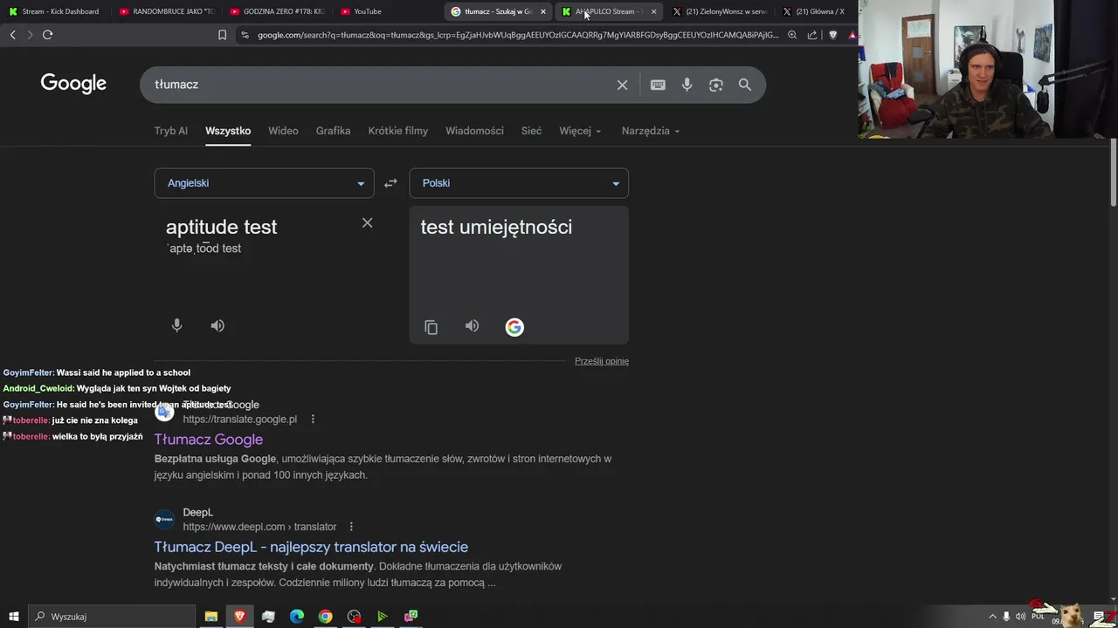Close the AHAPULCO Stream tab
The image size is (1118, 628).
tap(653, 11)
